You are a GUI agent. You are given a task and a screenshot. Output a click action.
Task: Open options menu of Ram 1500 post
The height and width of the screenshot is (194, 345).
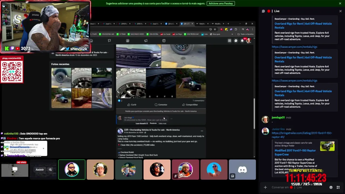pos(202,131)
